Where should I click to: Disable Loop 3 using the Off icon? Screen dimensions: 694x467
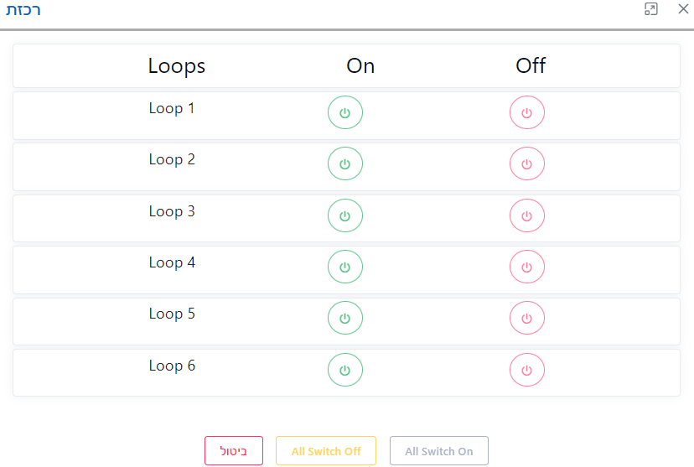coord(526,215)
